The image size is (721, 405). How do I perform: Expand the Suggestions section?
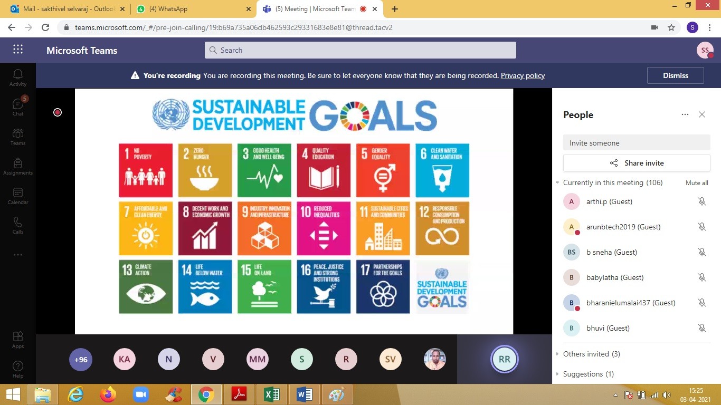[557, 374]
